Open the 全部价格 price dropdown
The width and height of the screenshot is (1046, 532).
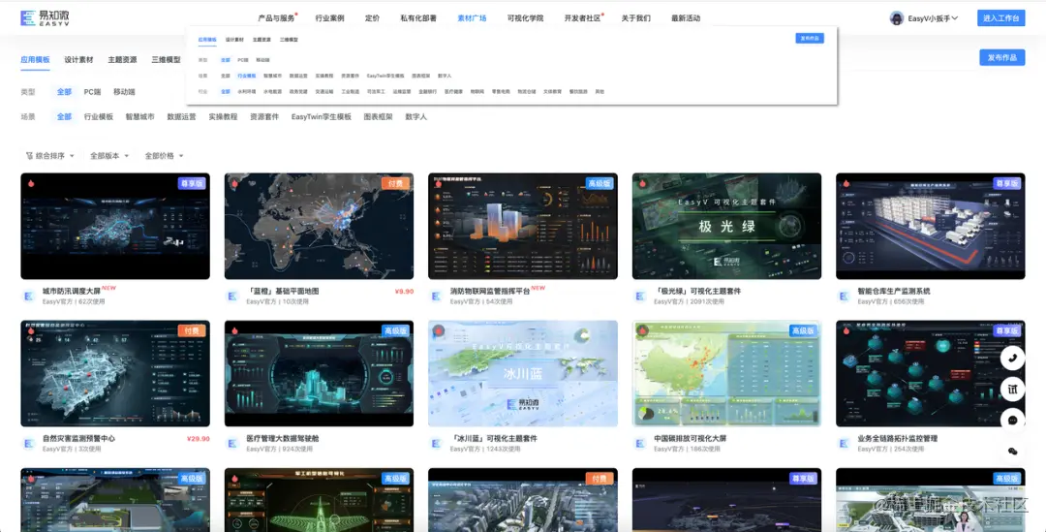coord(164,155)
